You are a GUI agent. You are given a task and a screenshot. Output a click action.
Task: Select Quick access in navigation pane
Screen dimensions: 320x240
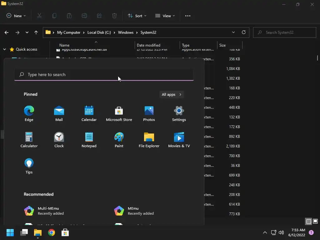click(x=27, y=49)
